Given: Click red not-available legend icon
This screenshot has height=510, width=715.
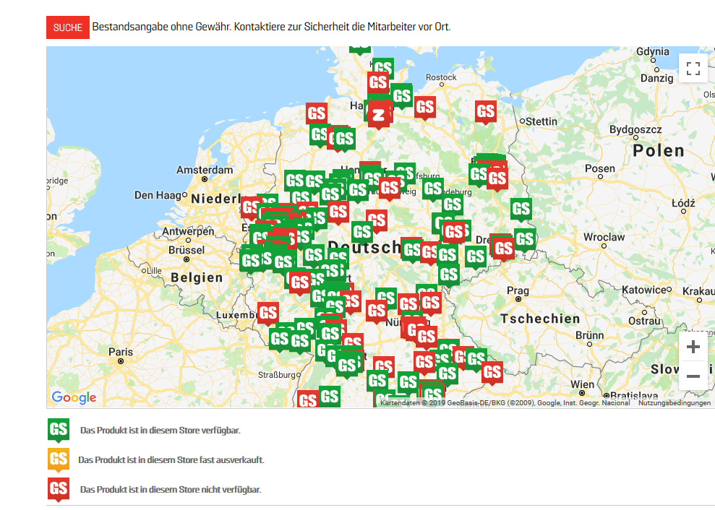Looking at the screenshot, I should click(59, 488).
